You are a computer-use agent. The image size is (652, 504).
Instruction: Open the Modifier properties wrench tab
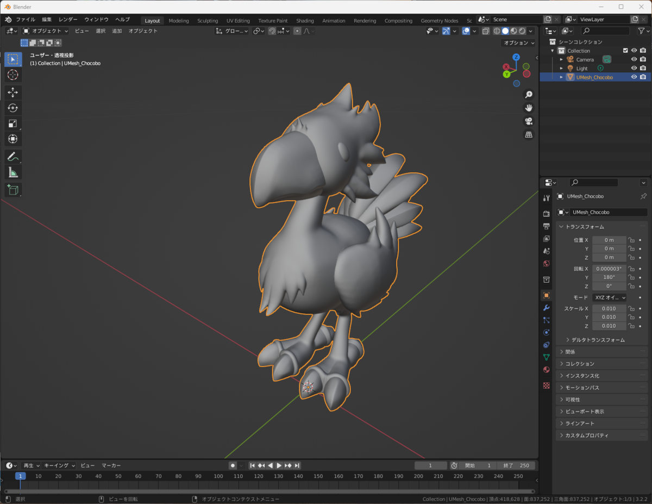click(x=547, y=308)
